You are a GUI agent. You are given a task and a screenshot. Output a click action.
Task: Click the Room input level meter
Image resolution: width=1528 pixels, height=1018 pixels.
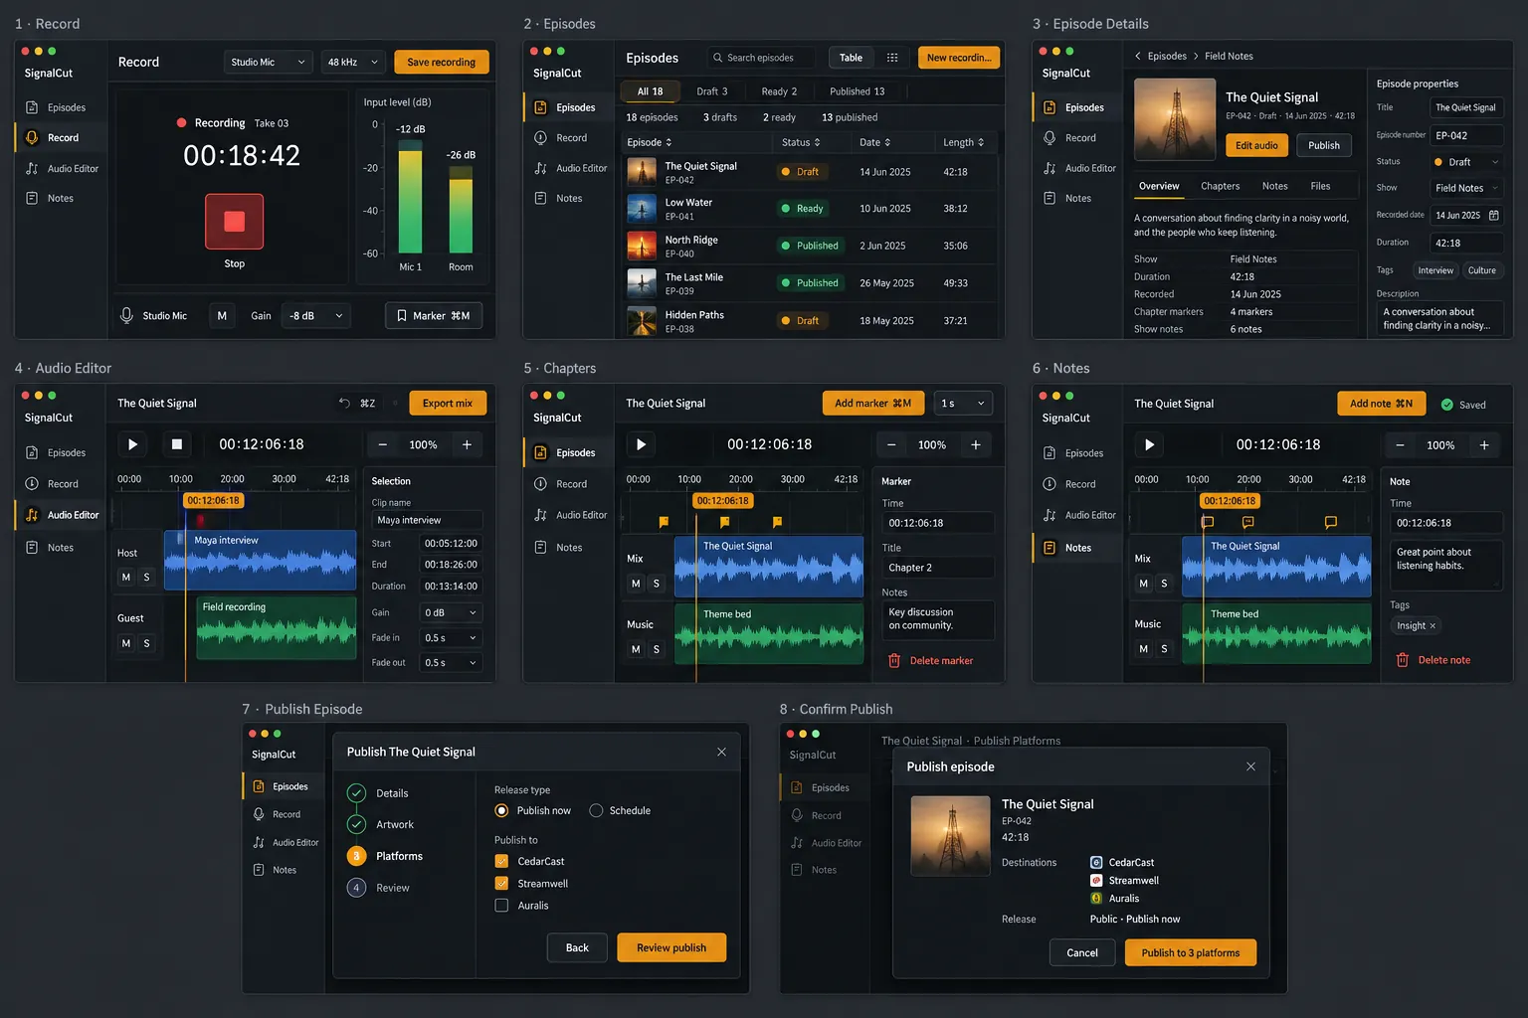(x=461, y=210)
